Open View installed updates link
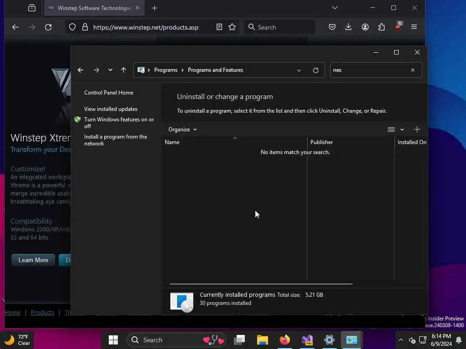466x349 pixels. [x=111, y=109]
